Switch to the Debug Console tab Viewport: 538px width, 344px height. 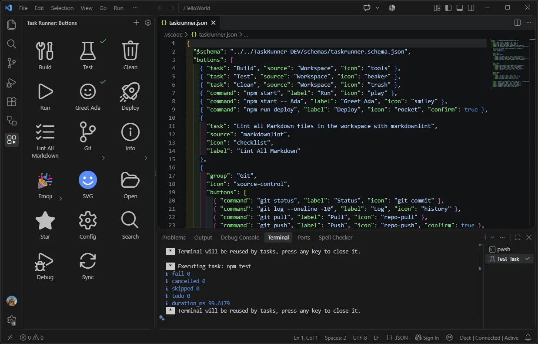tap(240, 237)
